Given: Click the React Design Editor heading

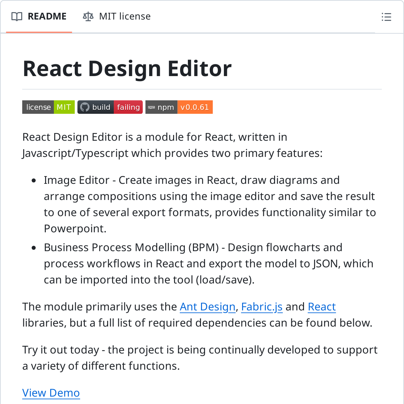Looking at the screenshot, I should 127,68.
